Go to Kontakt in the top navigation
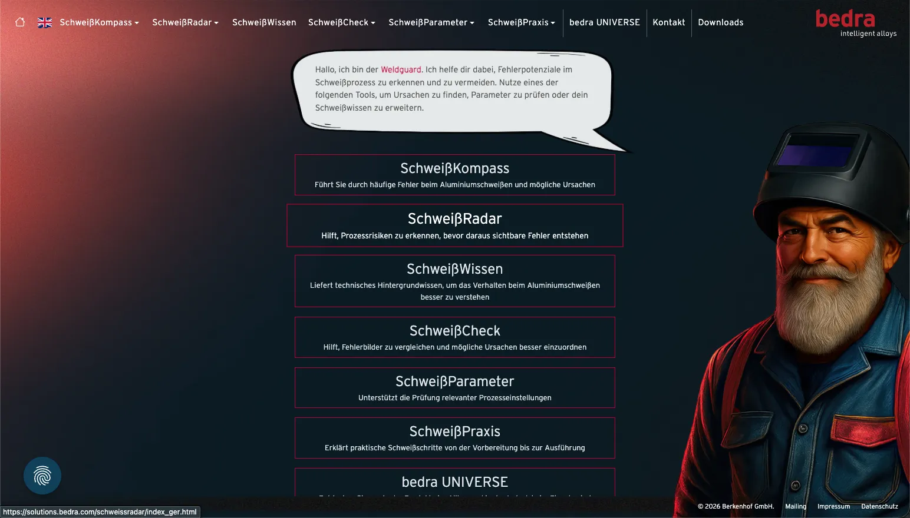The image size is (910, 518). pyautogui.click(x=669, y=22)
